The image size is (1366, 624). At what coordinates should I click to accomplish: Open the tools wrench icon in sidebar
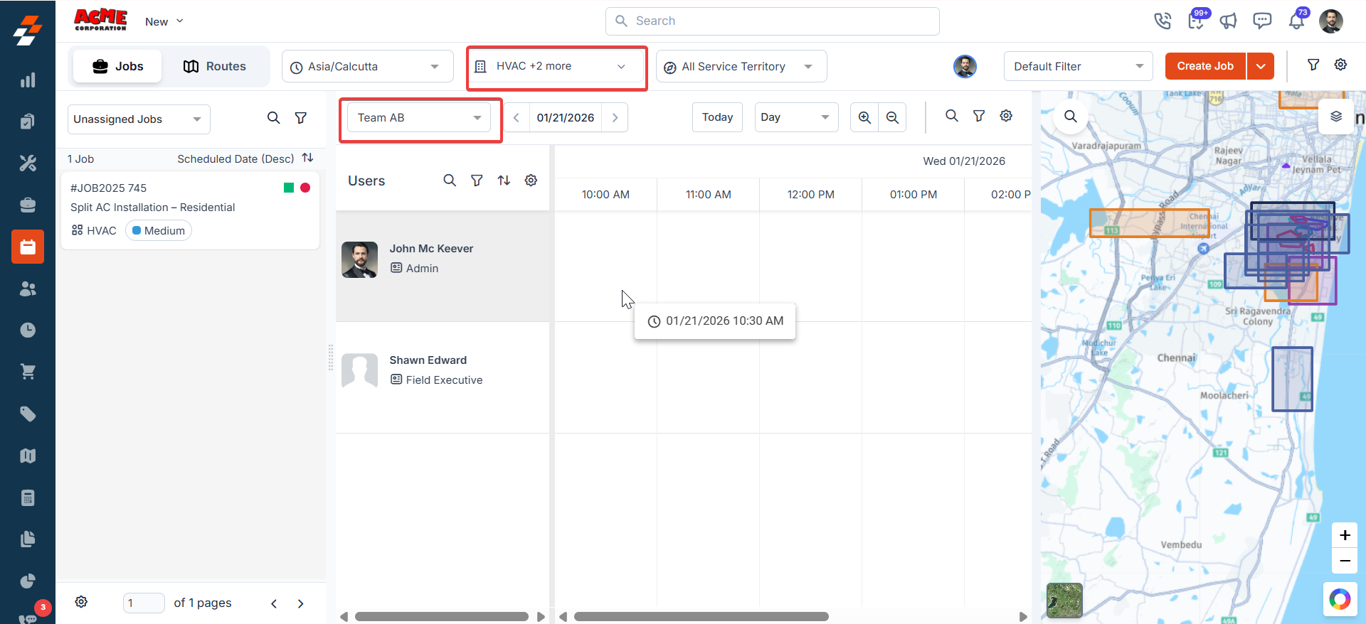28,163
